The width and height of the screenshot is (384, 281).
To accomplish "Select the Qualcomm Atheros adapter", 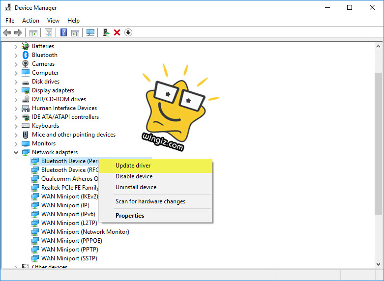I will (70, 179).
